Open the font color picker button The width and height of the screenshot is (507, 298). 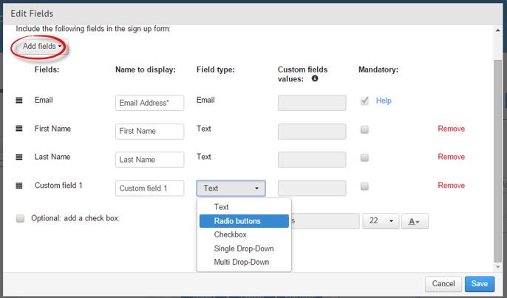pos(414,221)
